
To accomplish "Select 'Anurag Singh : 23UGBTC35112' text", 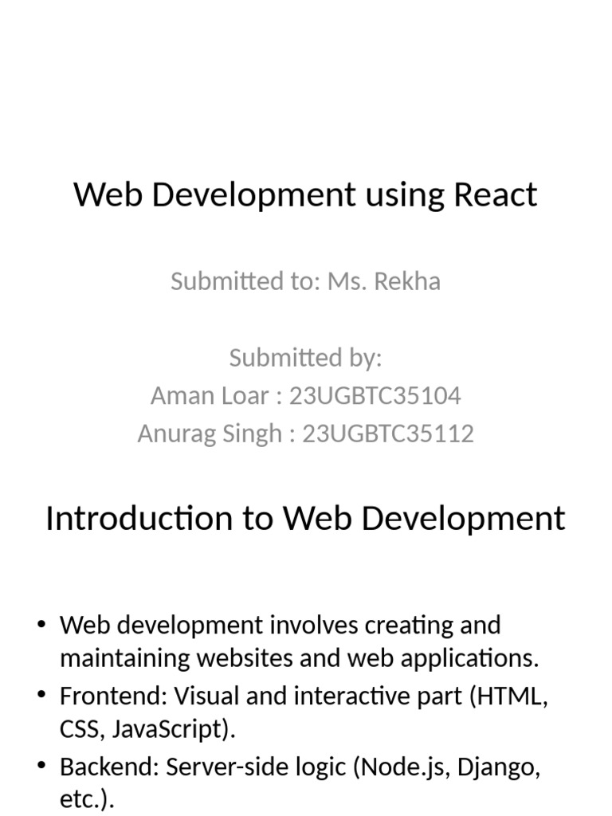I will coord(305,434).
